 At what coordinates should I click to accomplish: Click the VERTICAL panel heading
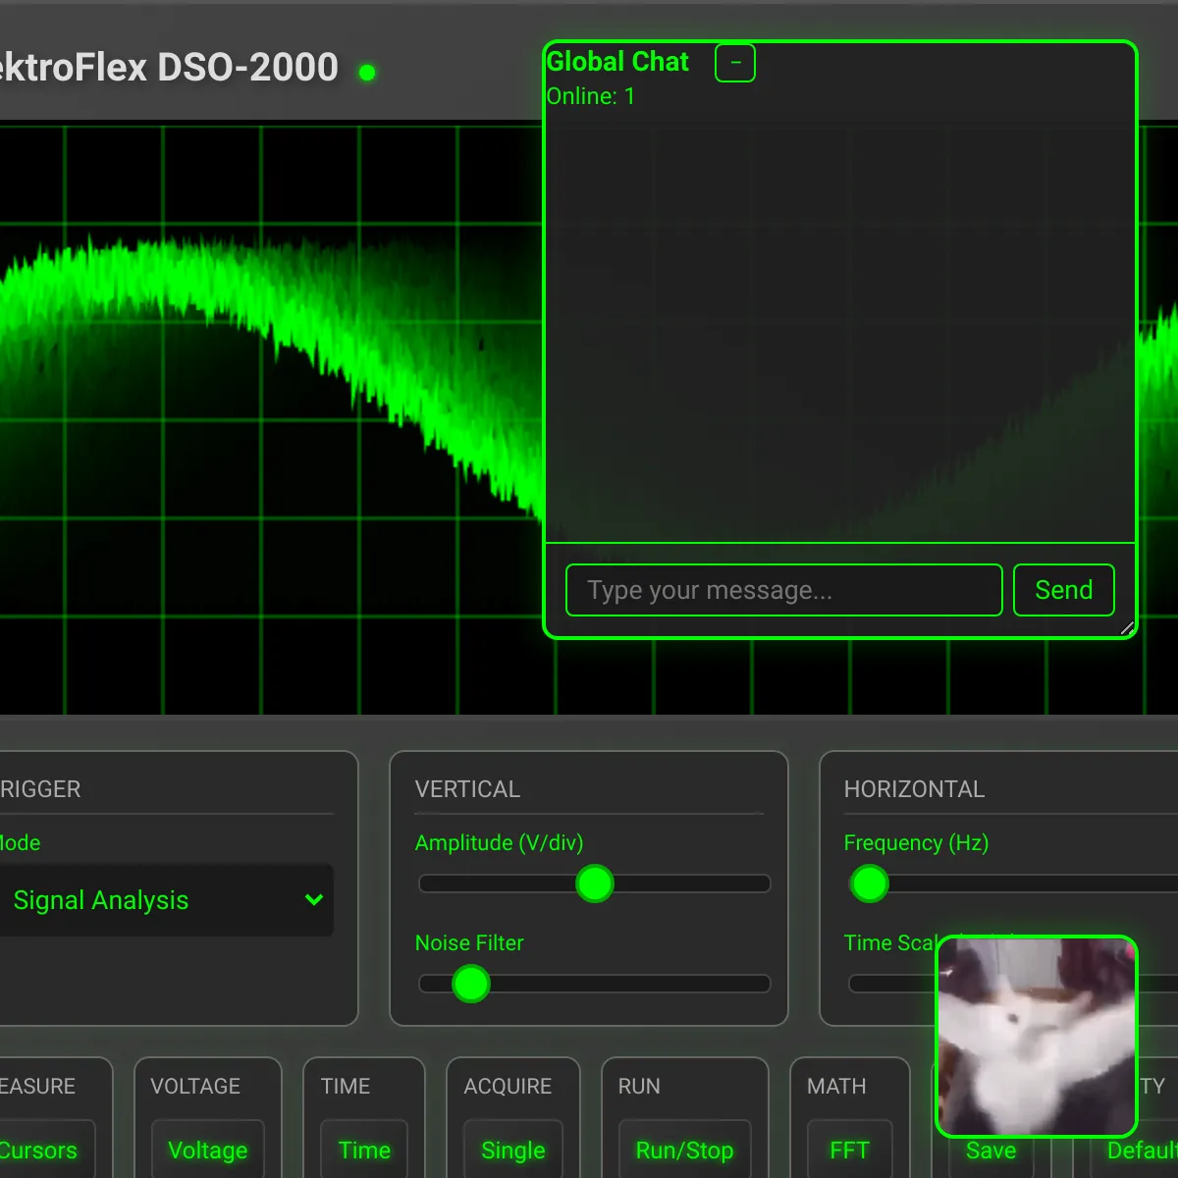pos(467,789)
